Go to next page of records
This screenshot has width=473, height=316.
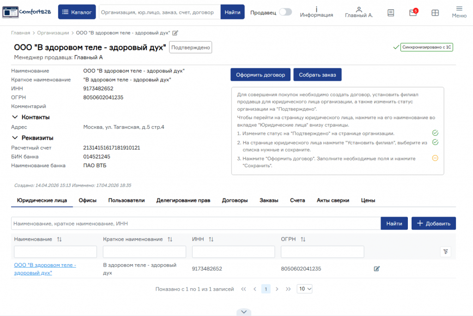pyautogui.click(x=277, y=289)
